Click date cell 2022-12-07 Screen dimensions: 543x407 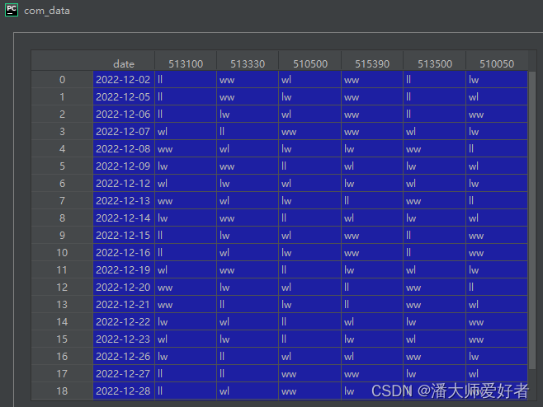[124, 131]
